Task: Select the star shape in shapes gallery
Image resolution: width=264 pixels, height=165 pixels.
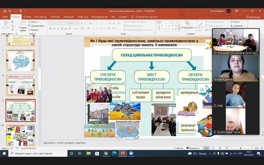Action: pyautogui.click(x=176, y=29)
